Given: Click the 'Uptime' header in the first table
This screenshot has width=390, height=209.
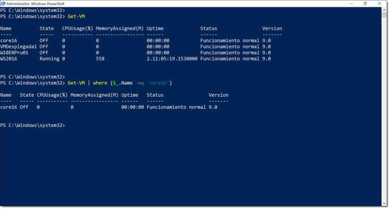Looking at the screenshot, I should click(x=155, y=29).
